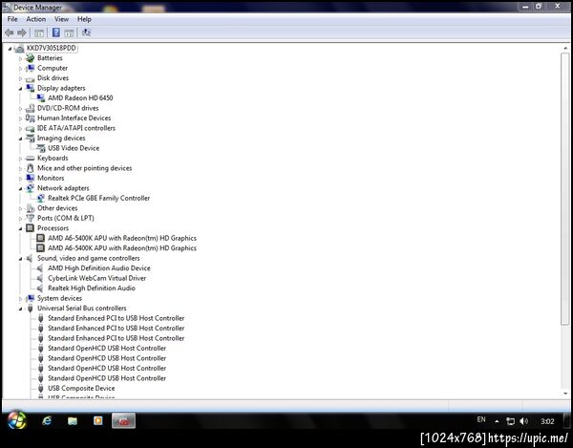Select the AMD High Definition Audio Device

(99, 268)
